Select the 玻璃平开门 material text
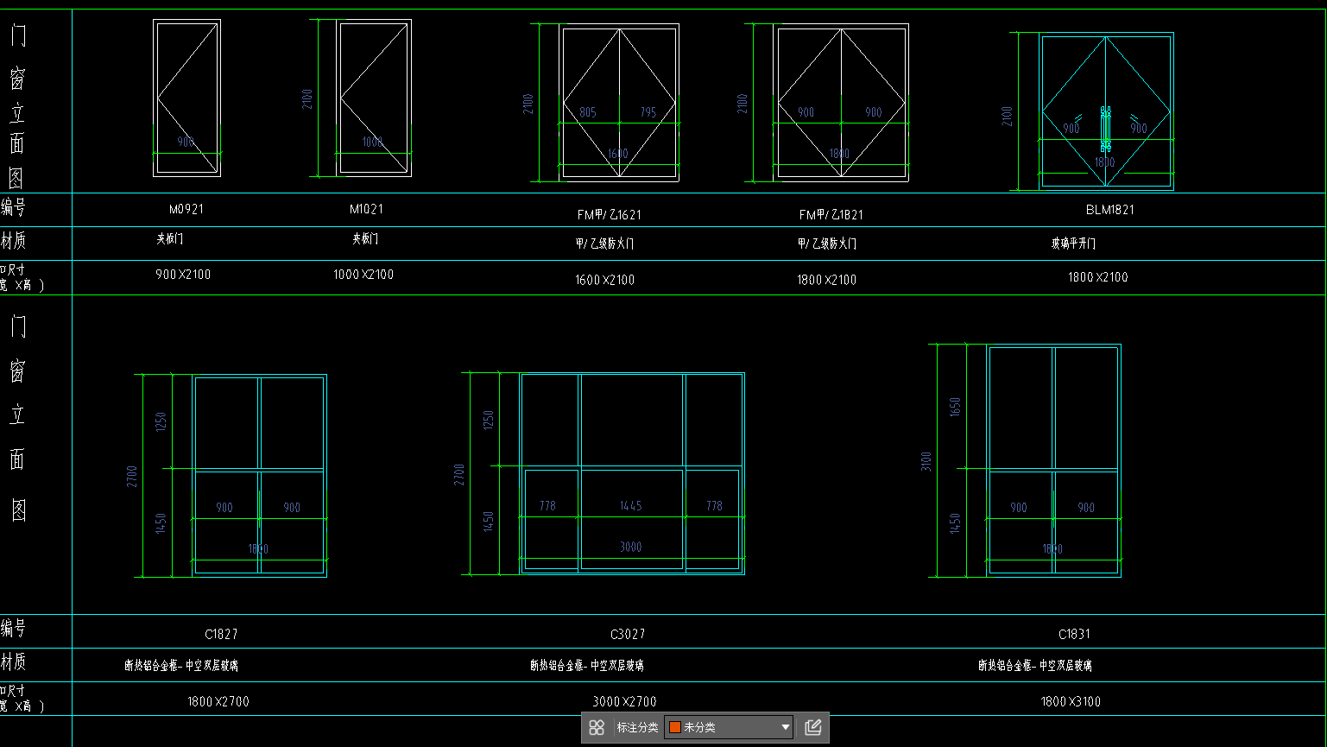This screenshot has height=747, width=1327. tap(1073, 244)
